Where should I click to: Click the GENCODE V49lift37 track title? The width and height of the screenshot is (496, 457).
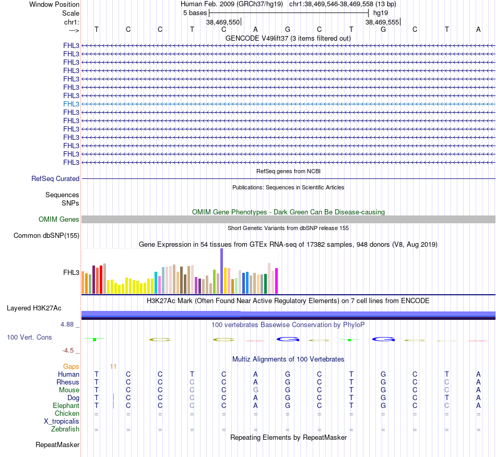tap(288, 38)
